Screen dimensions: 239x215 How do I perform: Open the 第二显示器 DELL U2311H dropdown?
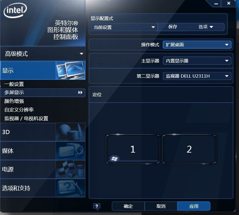197,76
